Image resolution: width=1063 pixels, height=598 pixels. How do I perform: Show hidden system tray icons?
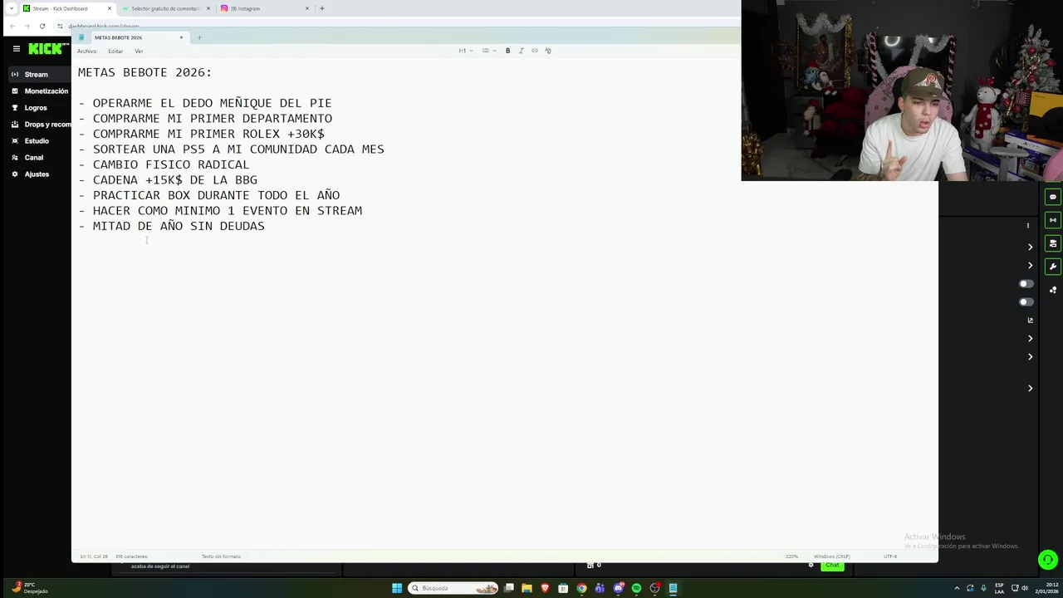tap(957, 588)
